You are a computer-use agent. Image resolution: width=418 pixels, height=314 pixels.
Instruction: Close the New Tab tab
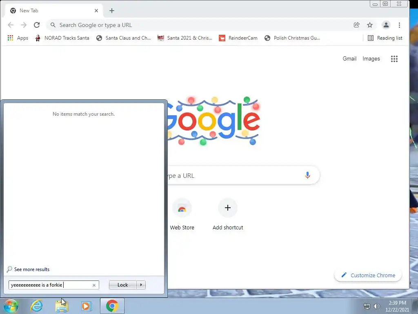(x=96, y=11)
